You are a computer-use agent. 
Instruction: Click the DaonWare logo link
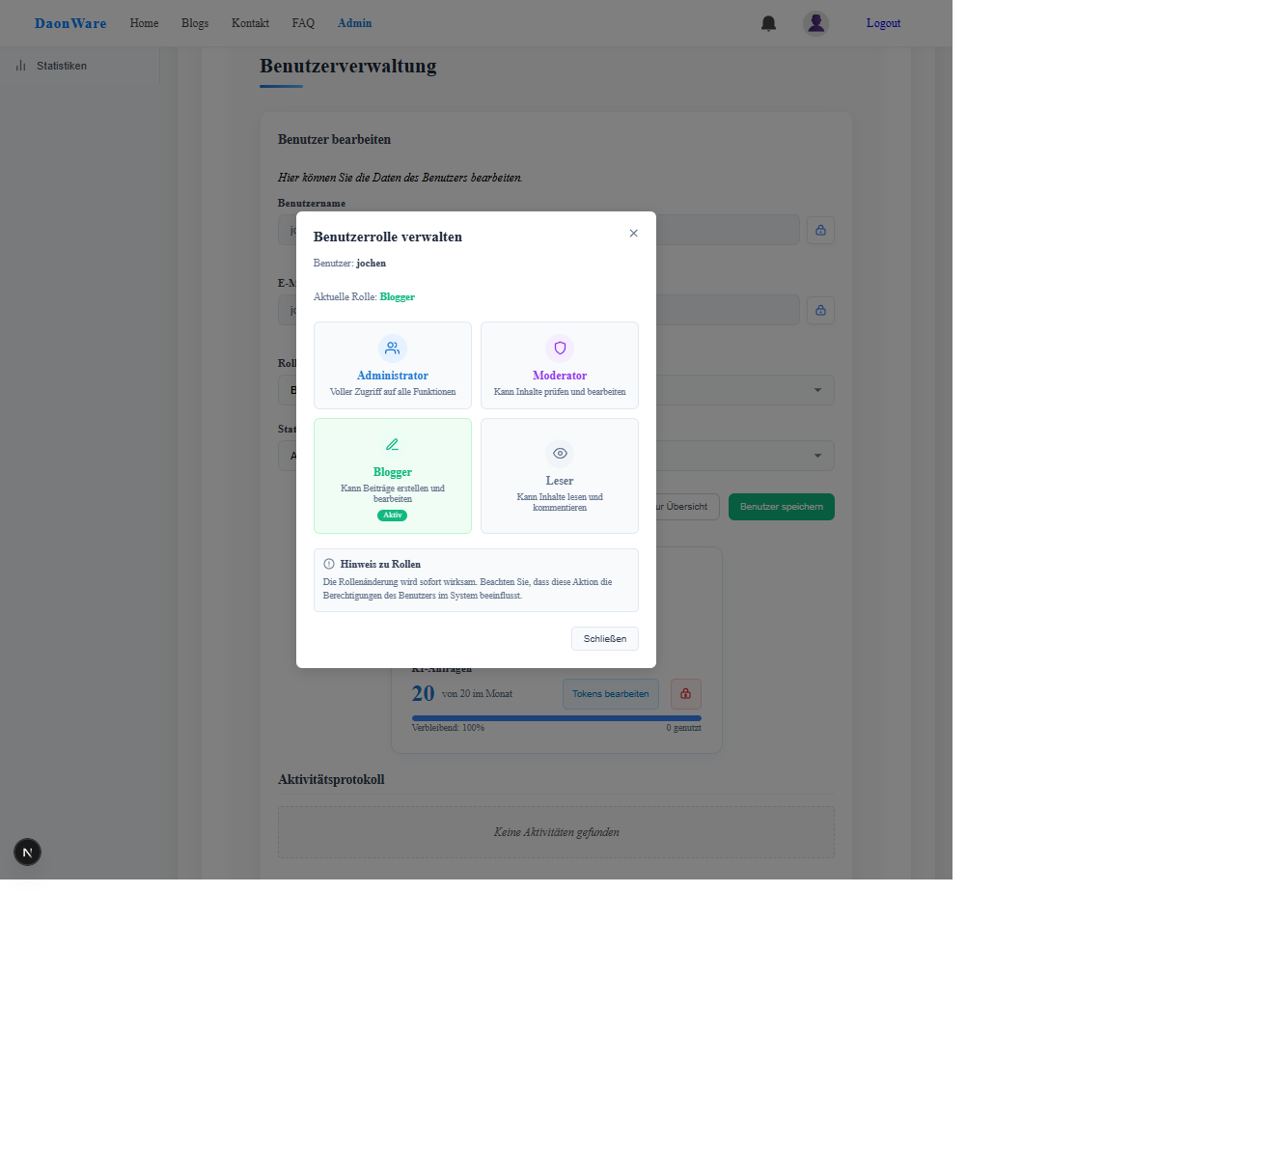pyautogui.click(x=70, y=23)
